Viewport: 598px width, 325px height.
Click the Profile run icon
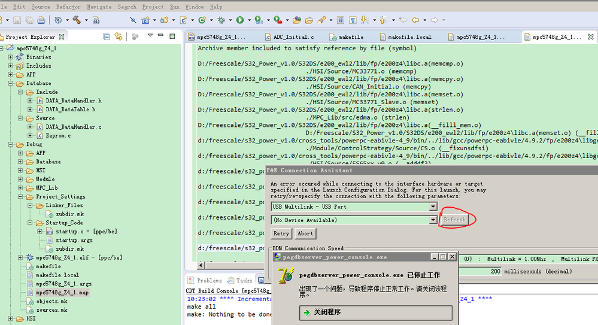[x=259, y=20]
